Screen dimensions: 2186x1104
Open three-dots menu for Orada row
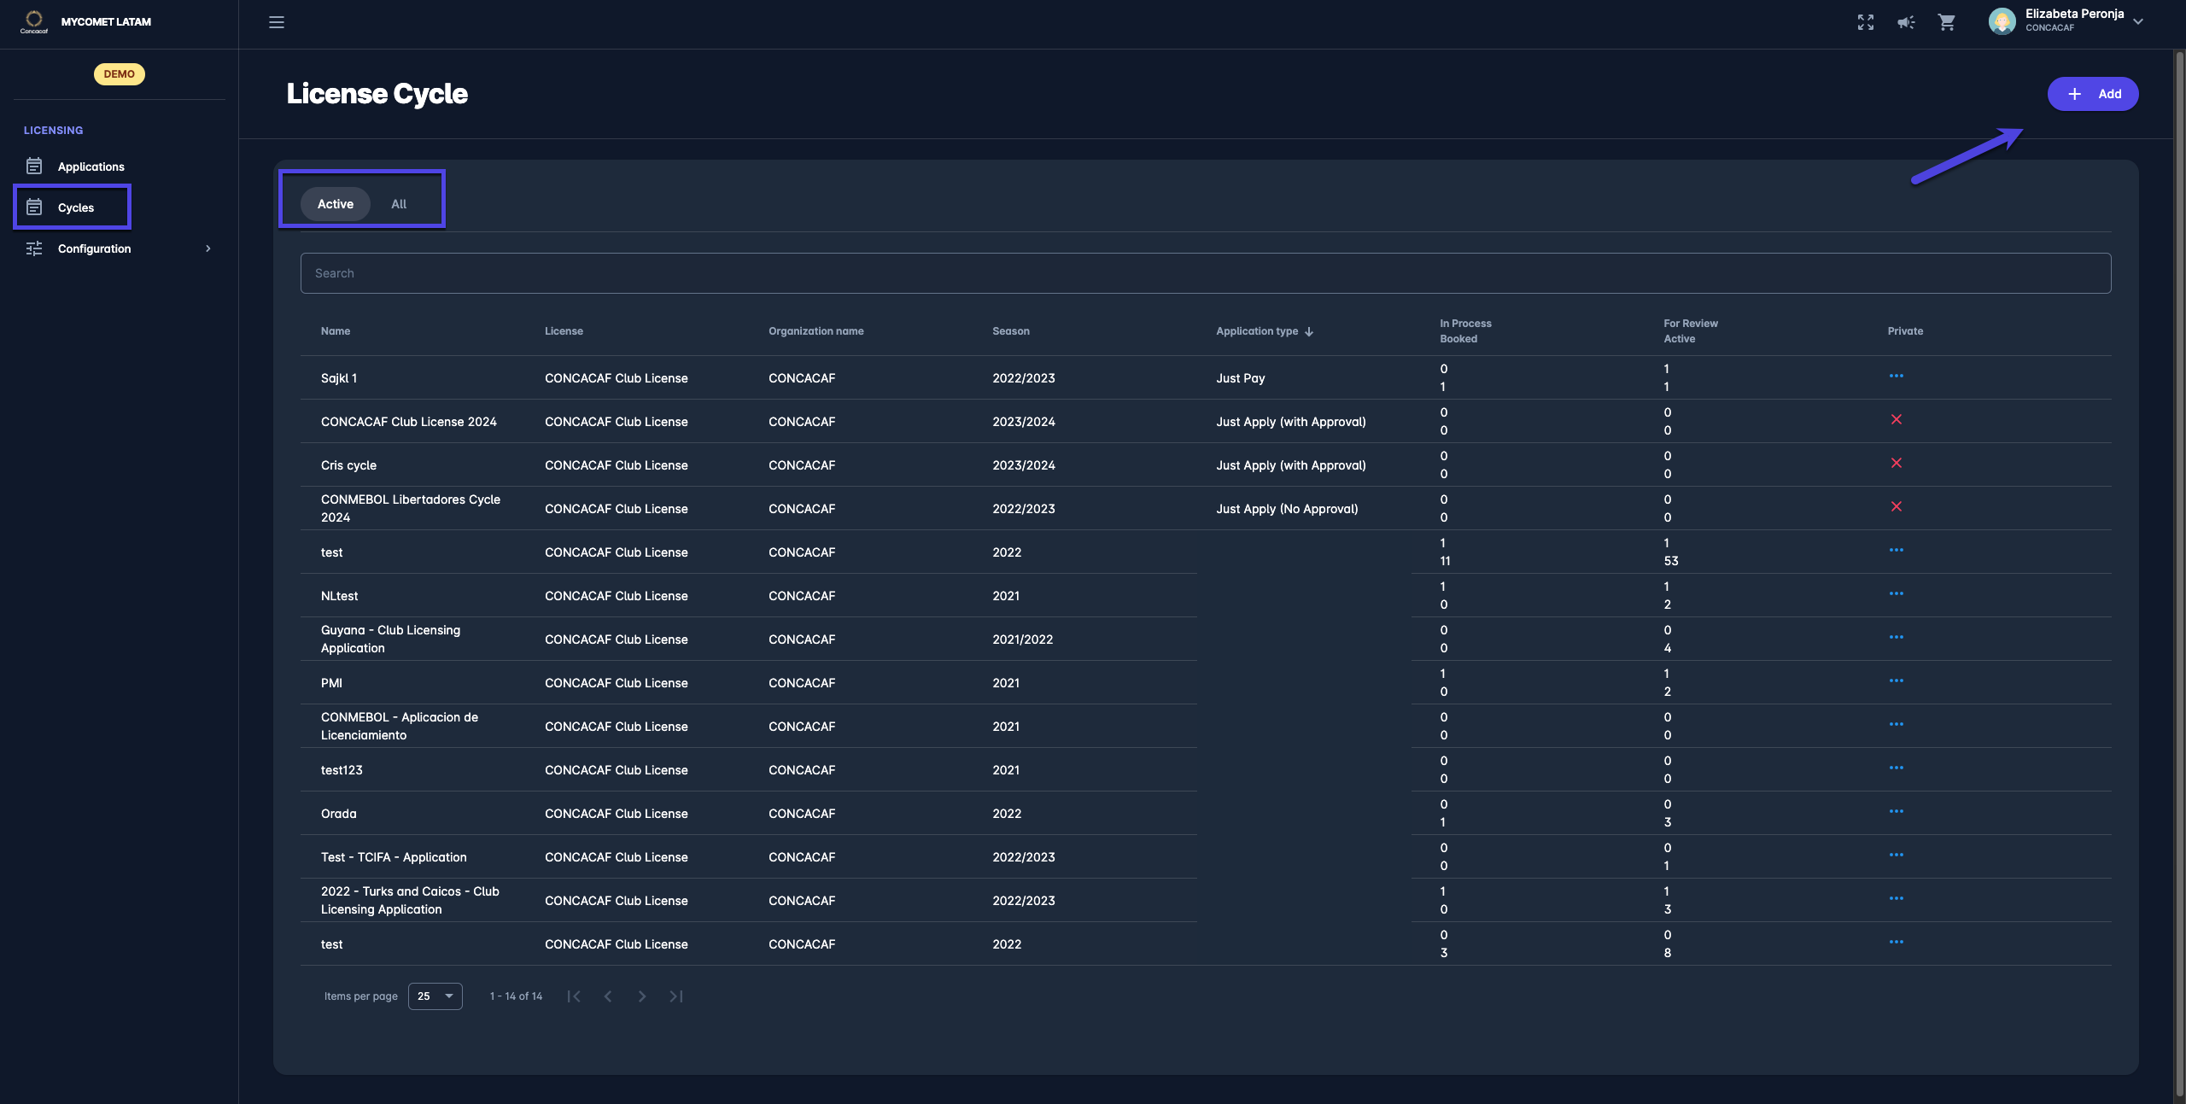coord(1896,812)
